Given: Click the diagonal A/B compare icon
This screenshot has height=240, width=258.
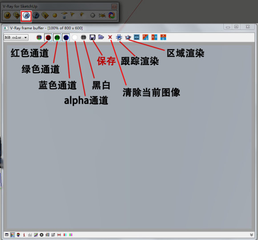Looking at the screenshot, I should click(145, 37).
